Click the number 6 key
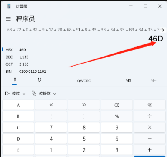This screenshot has width=167, height=157. (117, 139)
